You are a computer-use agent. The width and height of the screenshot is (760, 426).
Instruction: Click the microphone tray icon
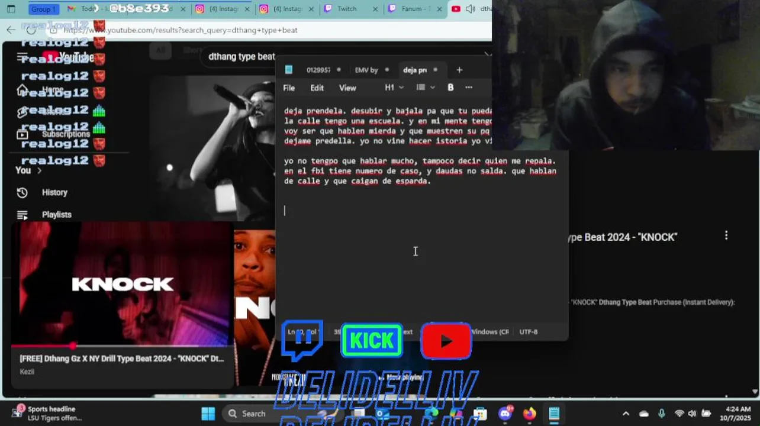click(662, 414)
